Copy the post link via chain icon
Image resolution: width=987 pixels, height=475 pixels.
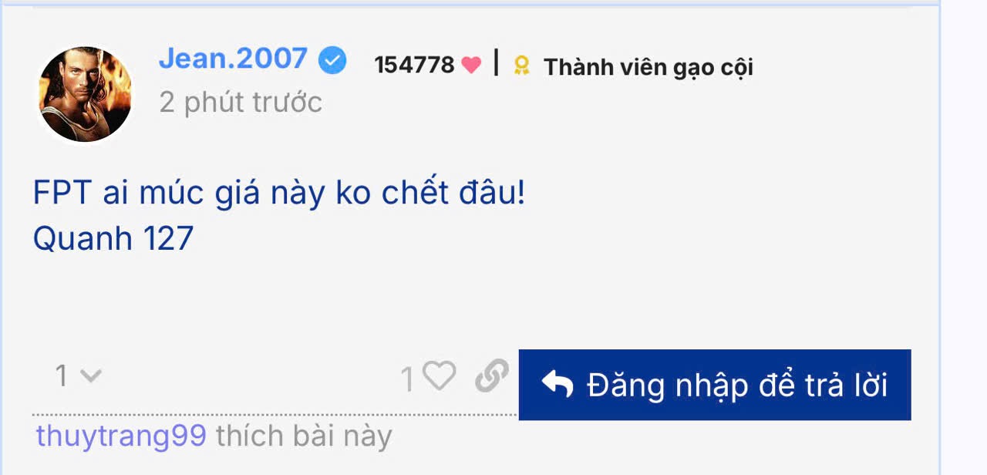[x=491, y=376]
